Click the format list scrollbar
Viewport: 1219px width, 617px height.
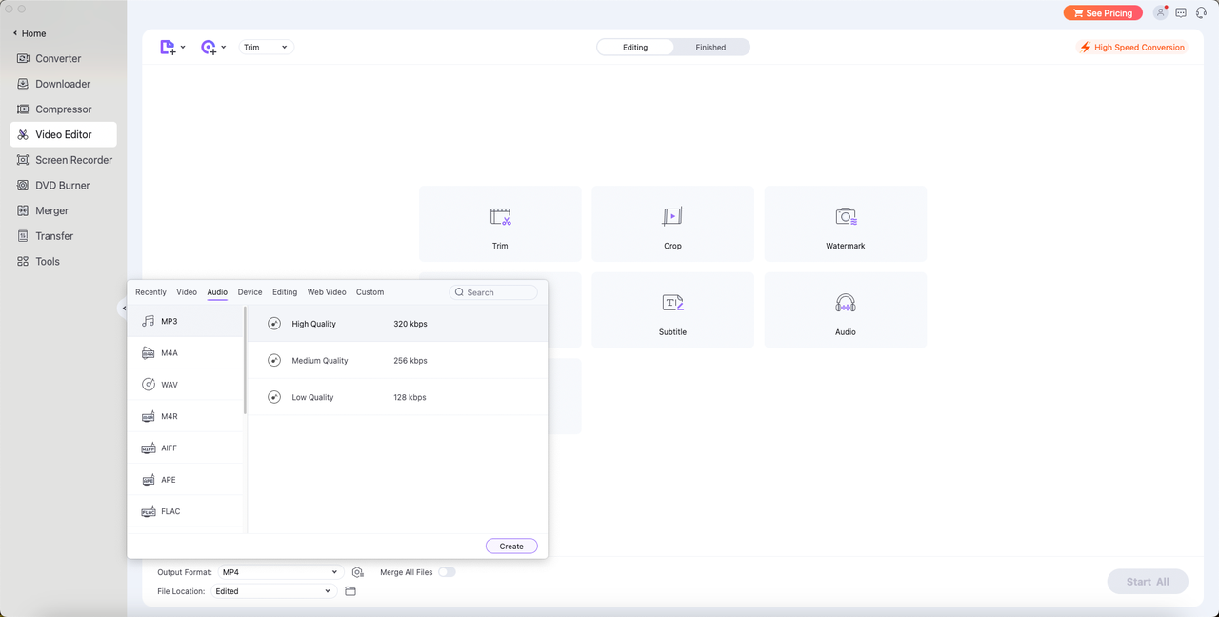pos(246,360)
